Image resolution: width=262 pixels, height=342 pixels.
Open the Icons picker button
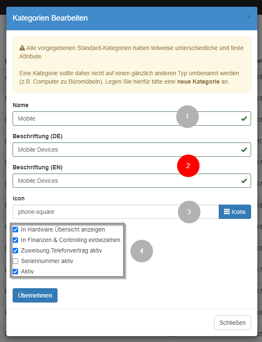[235, 212]
